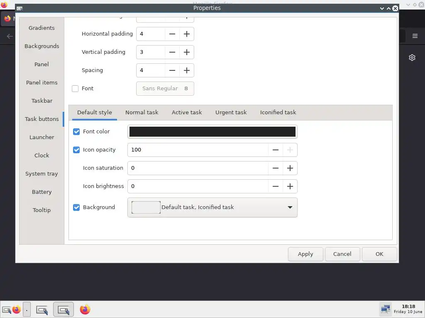Increase Spacing with the plus button

point(187,70)
